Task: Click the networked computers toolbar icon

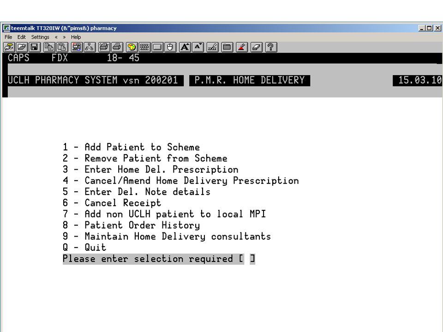Action: coord(77,47)
